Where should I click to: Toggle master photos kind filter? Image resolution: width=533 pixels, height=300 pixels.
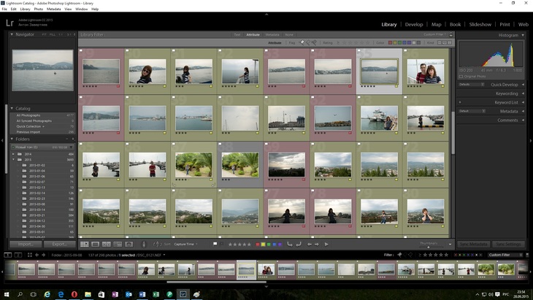click(440, 43)
